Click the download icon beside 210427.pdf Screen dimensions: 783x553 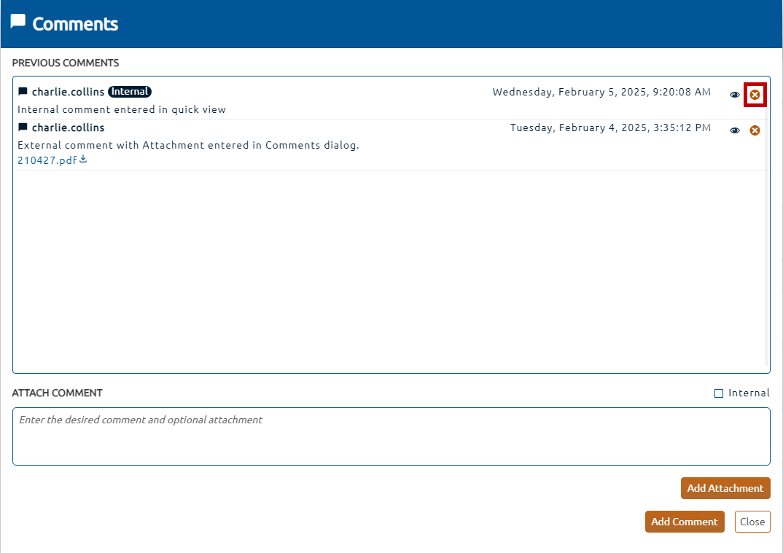[83, 160]
